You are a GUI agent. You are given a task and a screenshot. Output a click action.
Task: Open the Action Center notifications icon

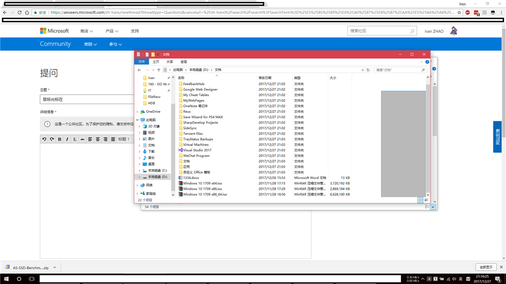498,279
